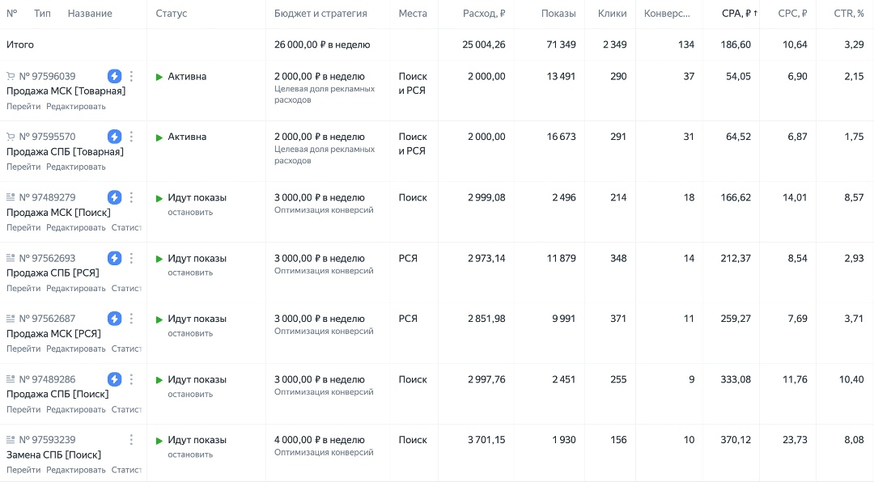Click weekly budget 4 000,00 ₽ of Замена СПБ

319,440
